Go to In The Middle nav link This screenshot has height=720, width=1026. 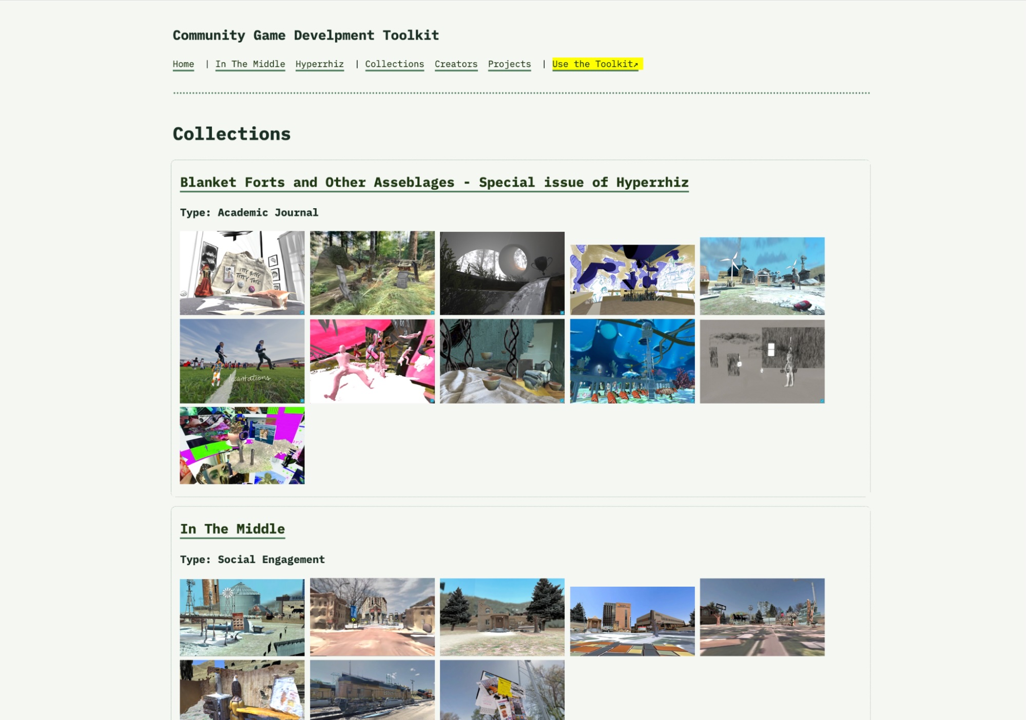[x=250, y=64]
